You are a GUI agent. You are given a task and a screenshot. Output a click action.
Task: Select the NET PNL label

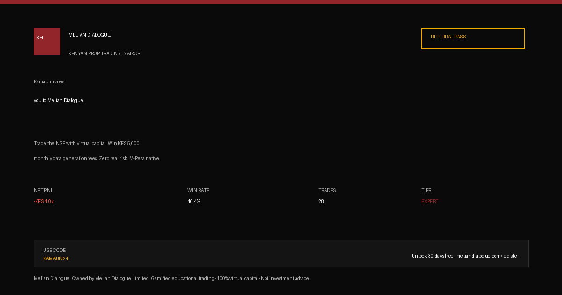click(44, 191)
